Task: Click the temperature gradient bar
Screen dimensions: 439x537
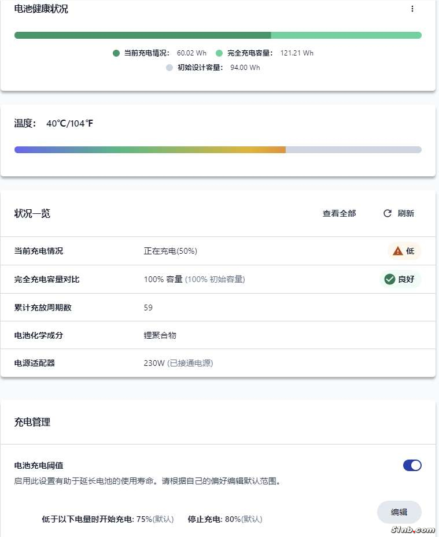Action: 217,150
